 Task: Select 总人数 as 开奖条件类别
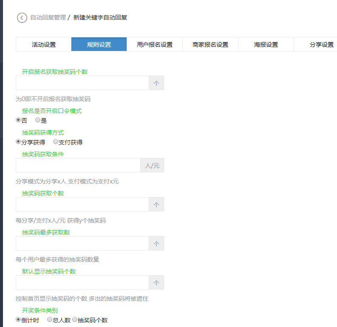[50, 320]
